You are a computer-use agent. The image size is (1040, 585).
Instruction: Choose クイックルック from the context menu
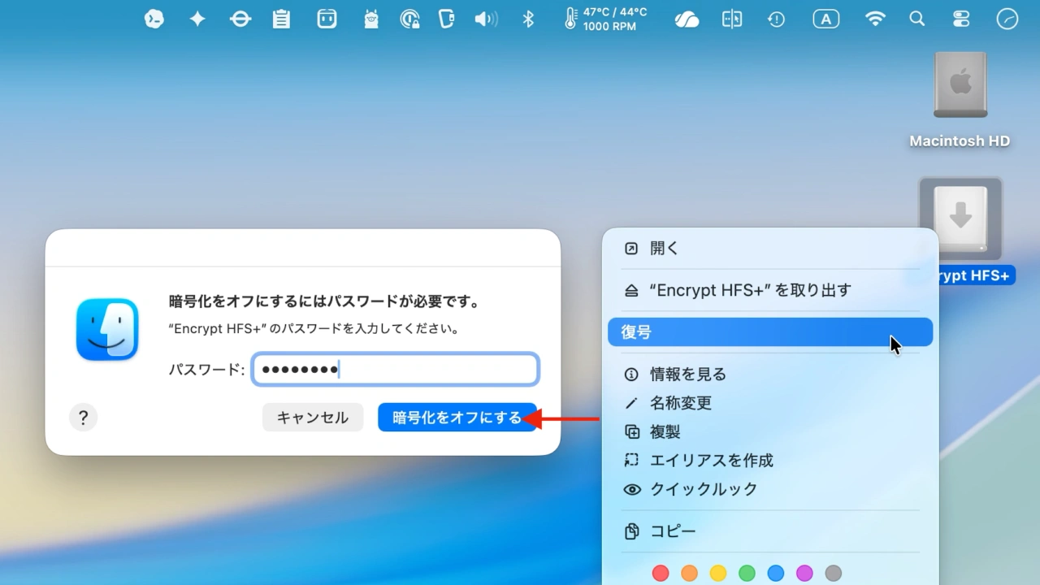[770, 489]
